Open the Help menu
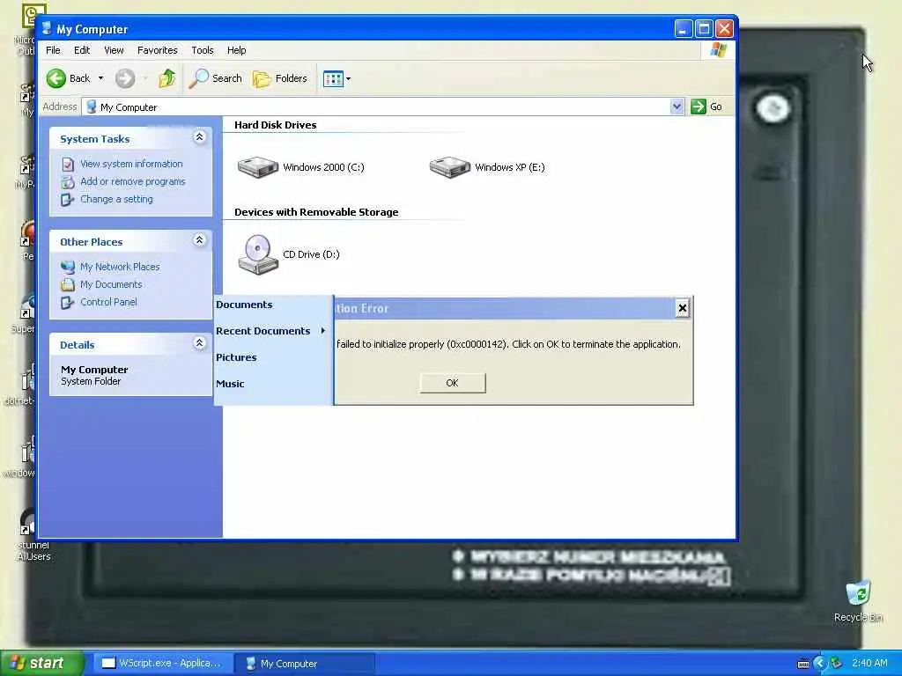Image resolution: width=902 pixels, height=676 pixels. coord(236,50)
